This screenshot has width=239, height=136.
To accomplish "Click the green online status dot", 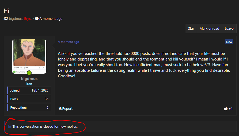I will click(x=29, y=73).
